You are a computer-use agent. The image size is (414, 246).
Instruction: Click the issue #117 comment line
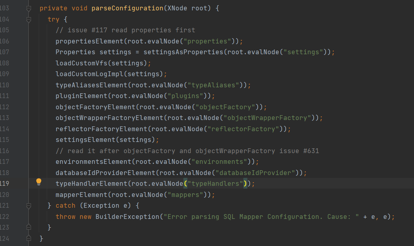click(125, 30)
